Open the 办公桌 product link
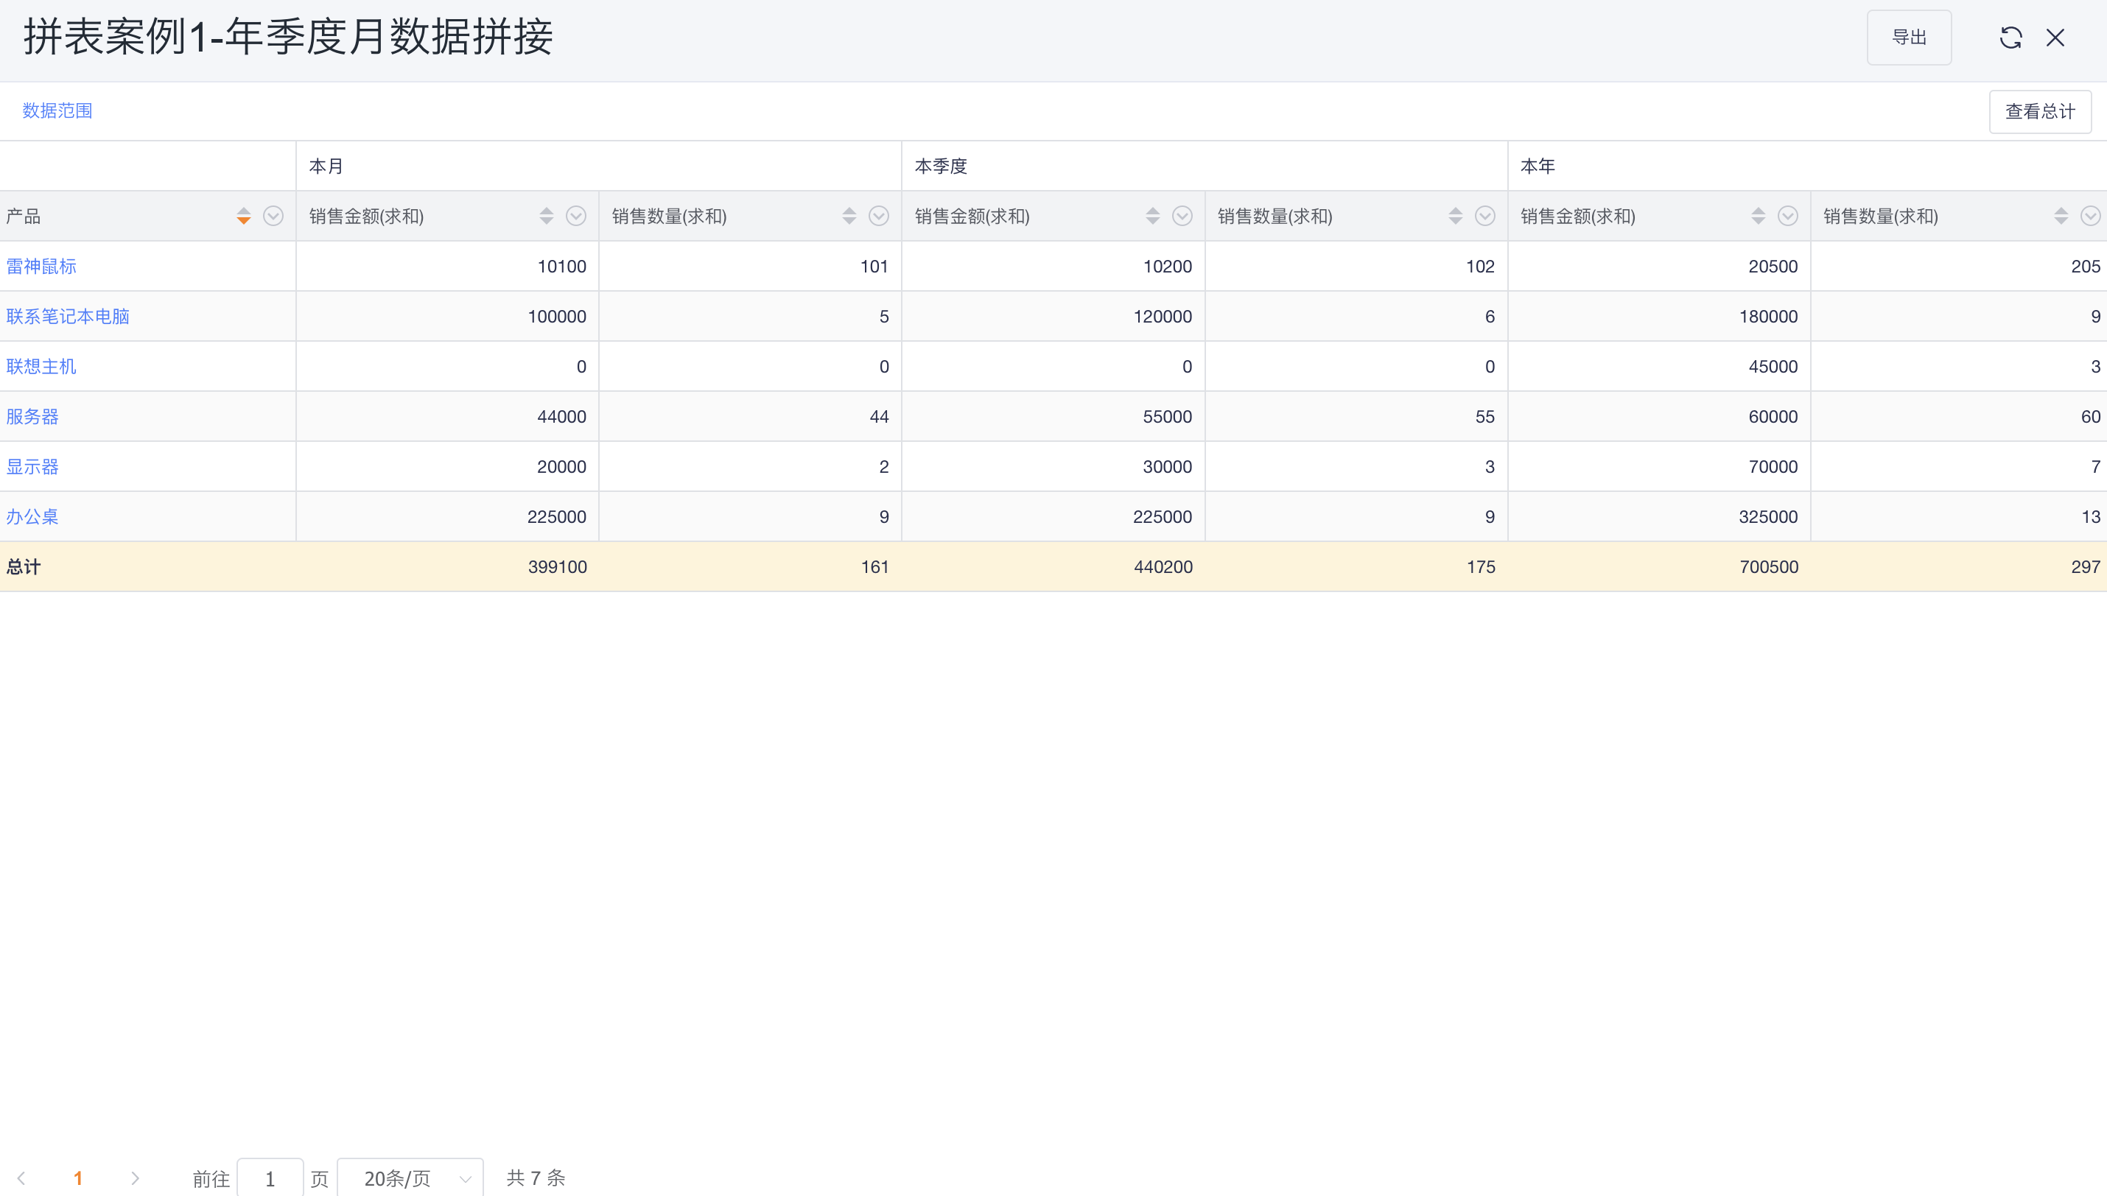The image size is (2107, 1196). 32,517
